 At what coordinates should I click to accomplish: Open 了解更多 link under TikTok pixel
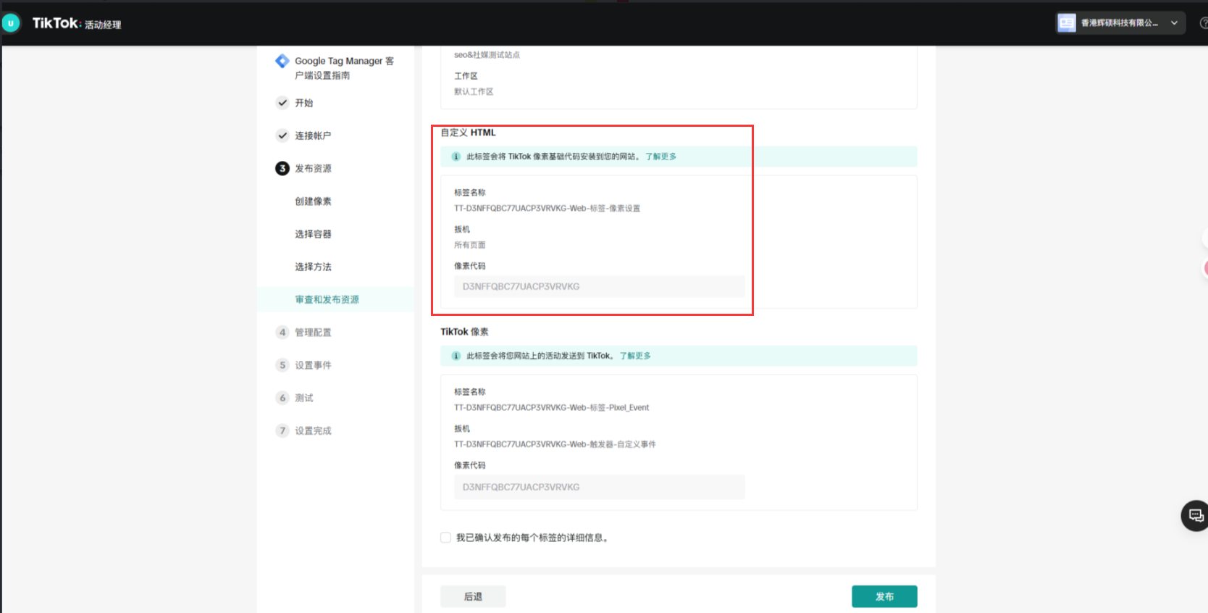635,356
